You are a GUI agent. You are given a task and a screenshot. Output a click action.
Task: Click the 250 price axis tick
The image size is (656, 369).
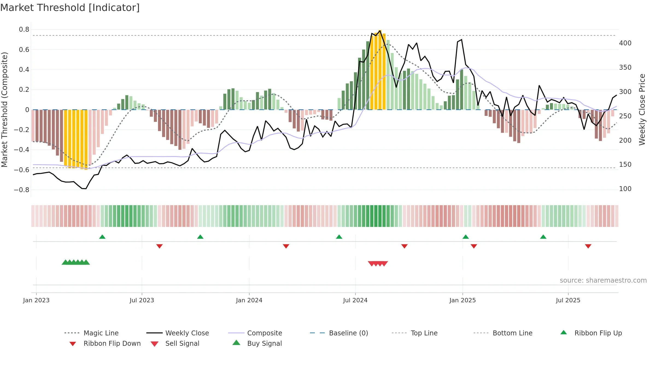click(x=625, y=116)
